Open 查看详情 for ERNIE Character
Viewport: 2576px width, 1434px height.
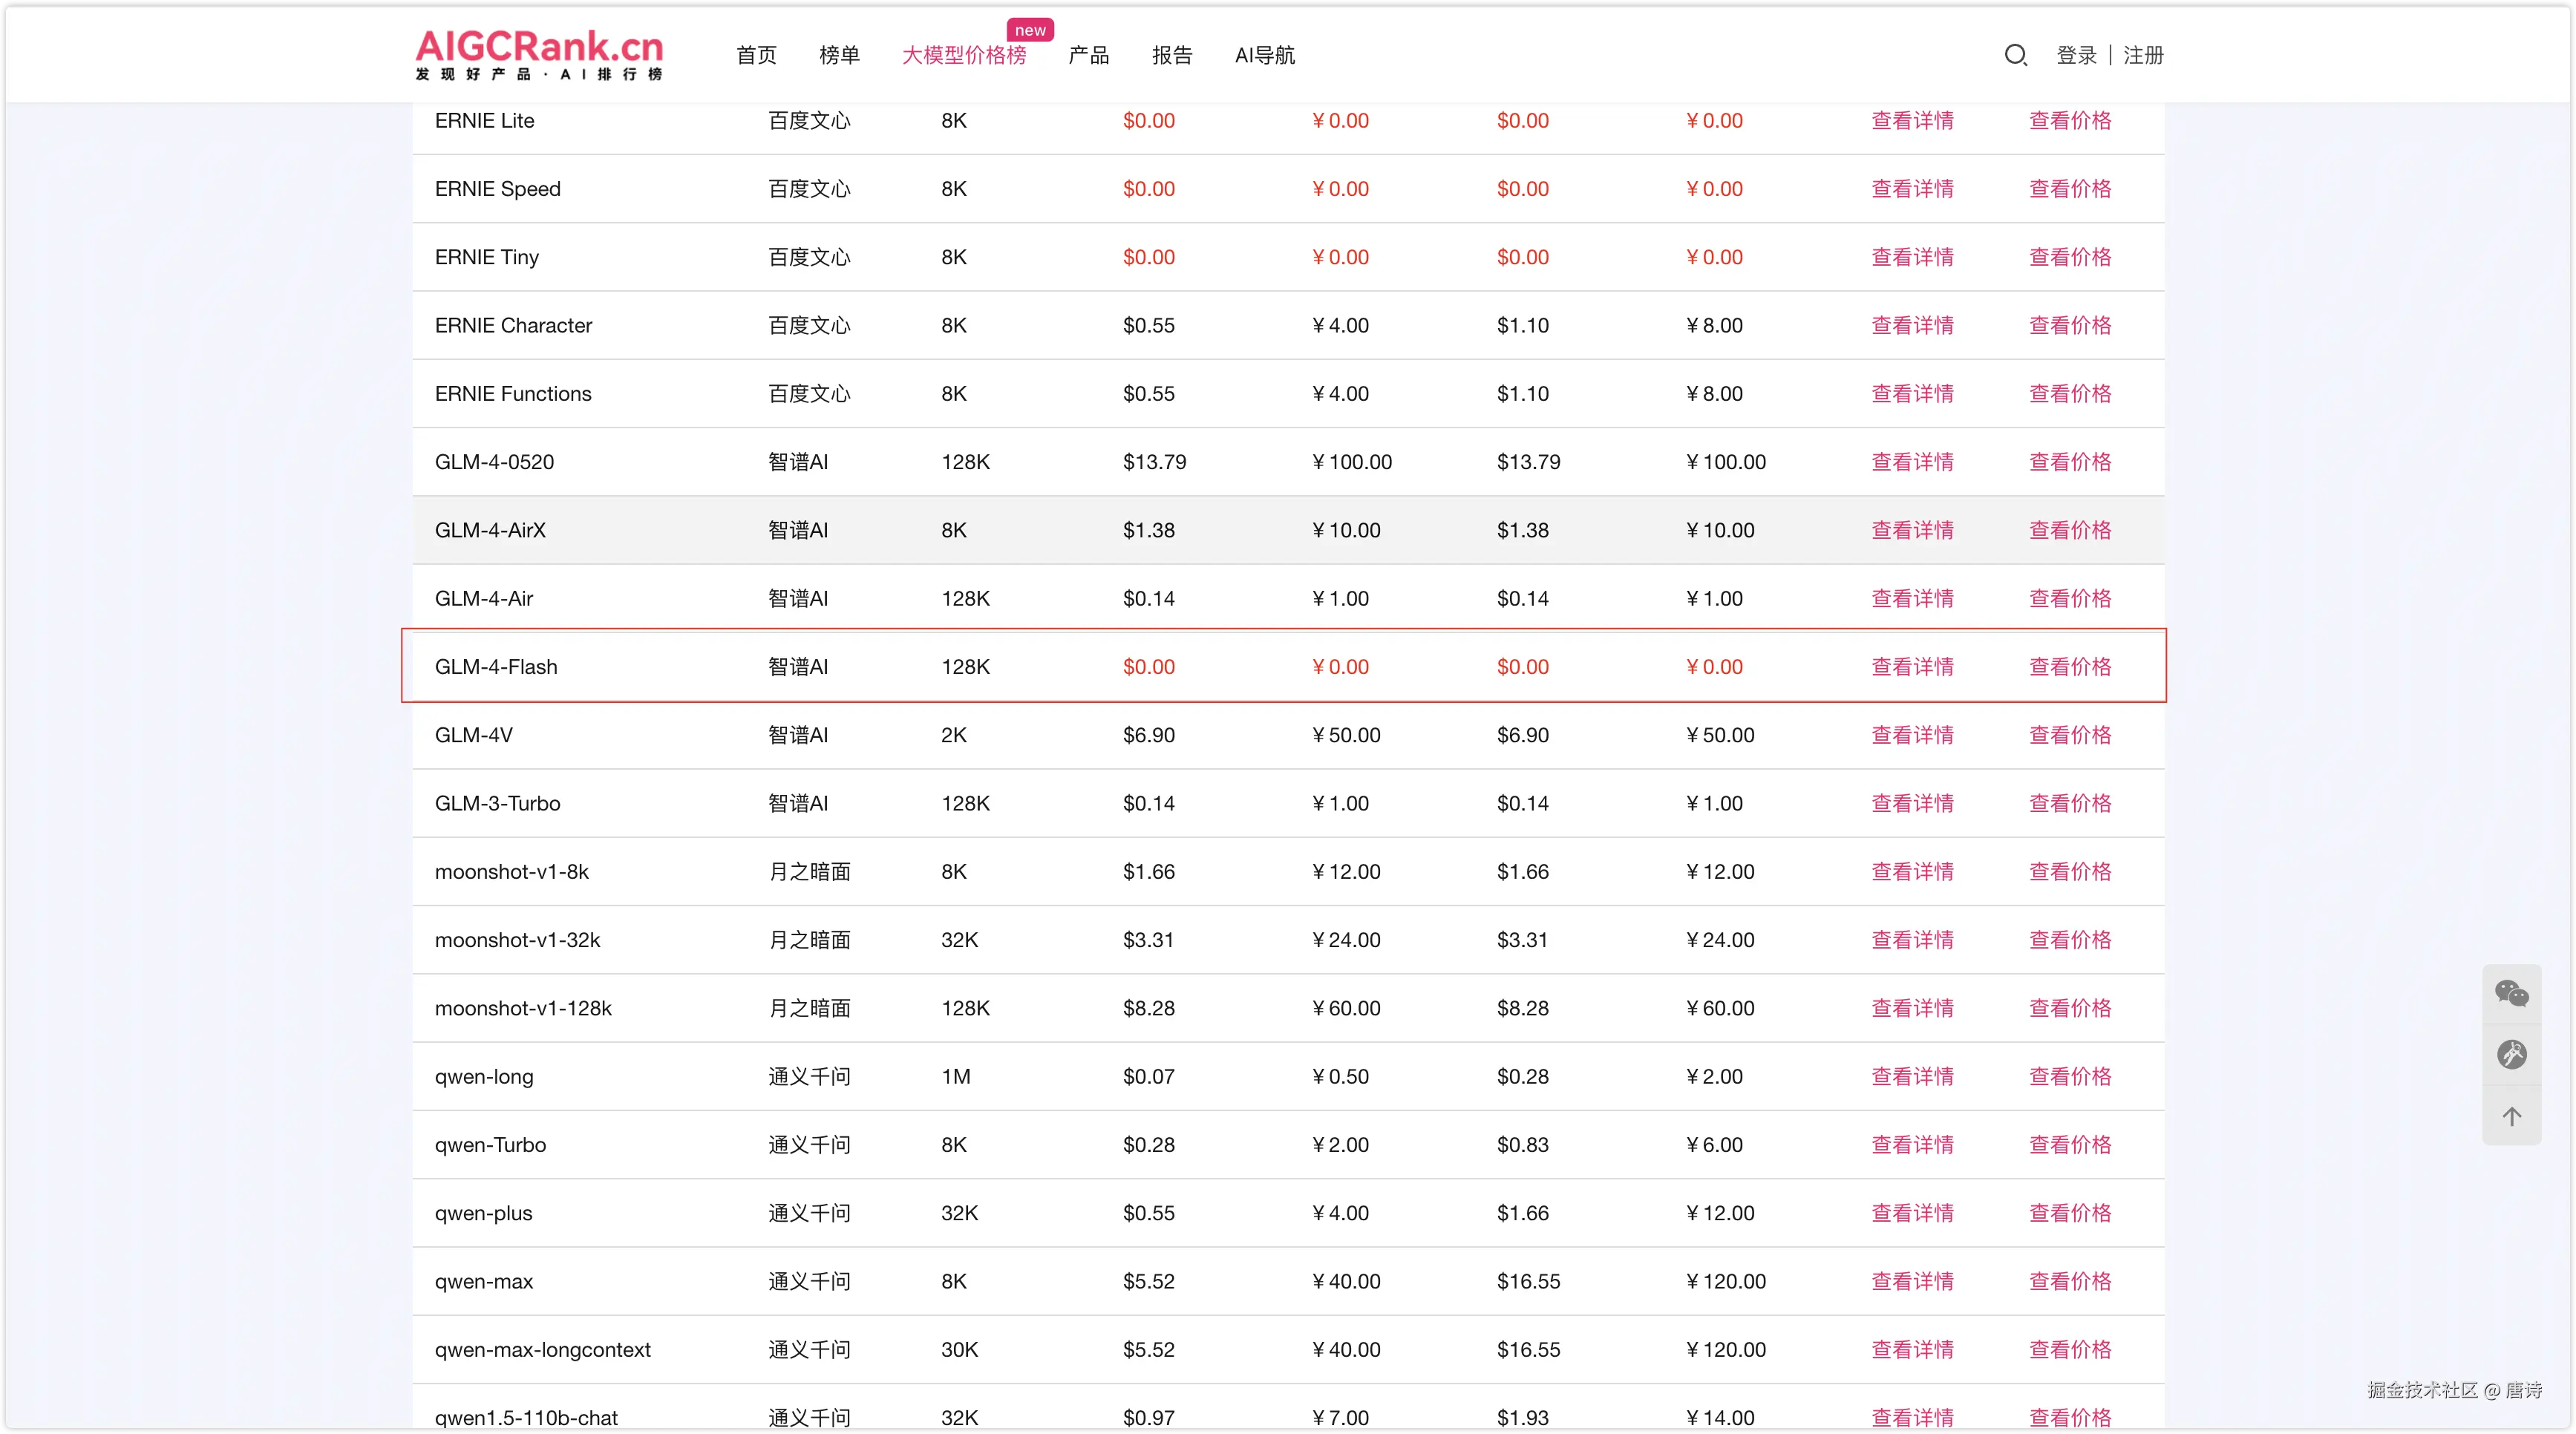[x=1912, y=325]
